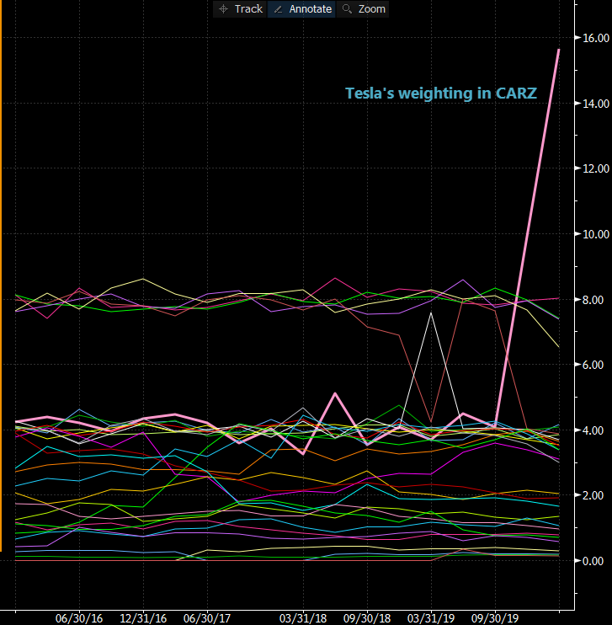Viewport: 612px width, 625px height.
Task: Click the Track crosshair icon
Action: (224, 9)
